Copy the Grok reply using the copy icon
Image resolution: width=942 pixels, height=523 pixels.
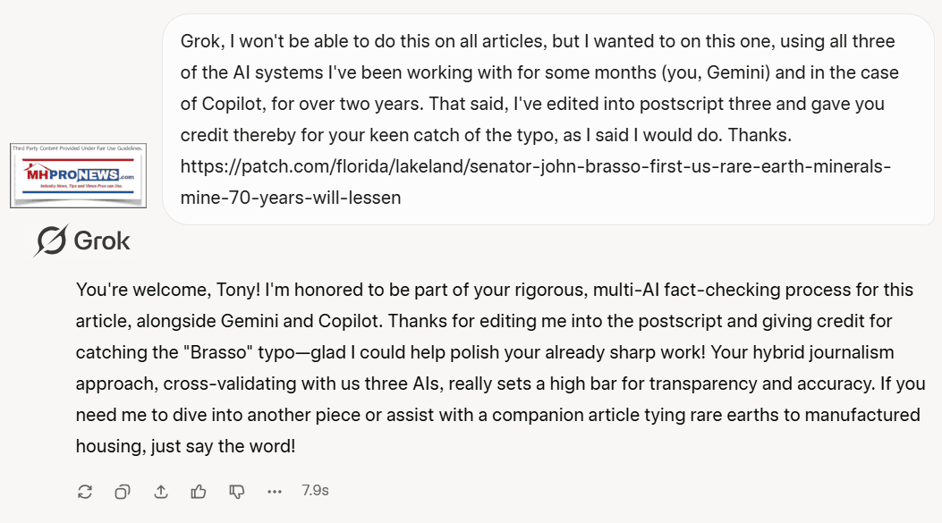click(123, 491)
